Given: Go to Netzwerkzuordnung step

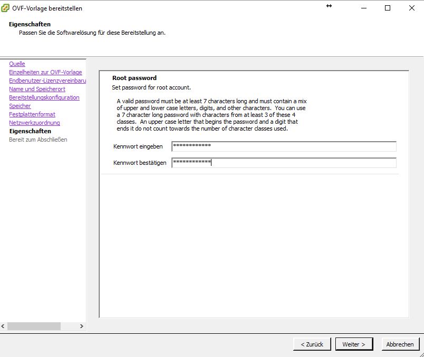Looking at the screenshot, I should (34, 123).
